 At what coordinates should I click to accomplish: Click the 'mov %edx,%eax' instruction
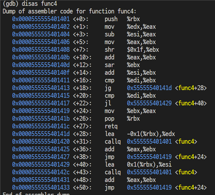pyautogui.click(x=130, y=27)
